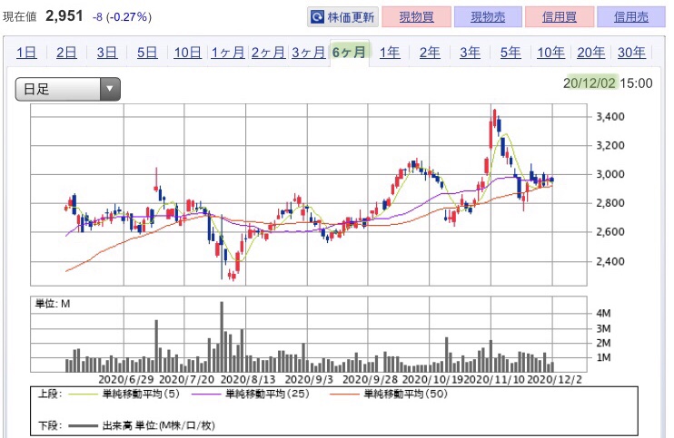Switch chart to 1年 range
674x438 pixels.
390,53
